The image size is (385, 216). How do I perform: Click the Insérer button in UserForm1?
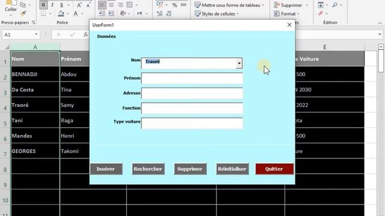click(x=106, y=169)
